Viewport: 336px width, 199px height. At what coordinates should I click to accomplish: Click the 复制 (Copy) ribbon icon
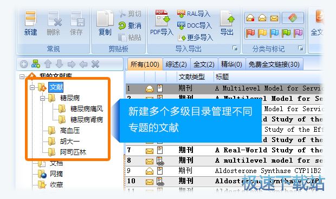coord(105,23)
